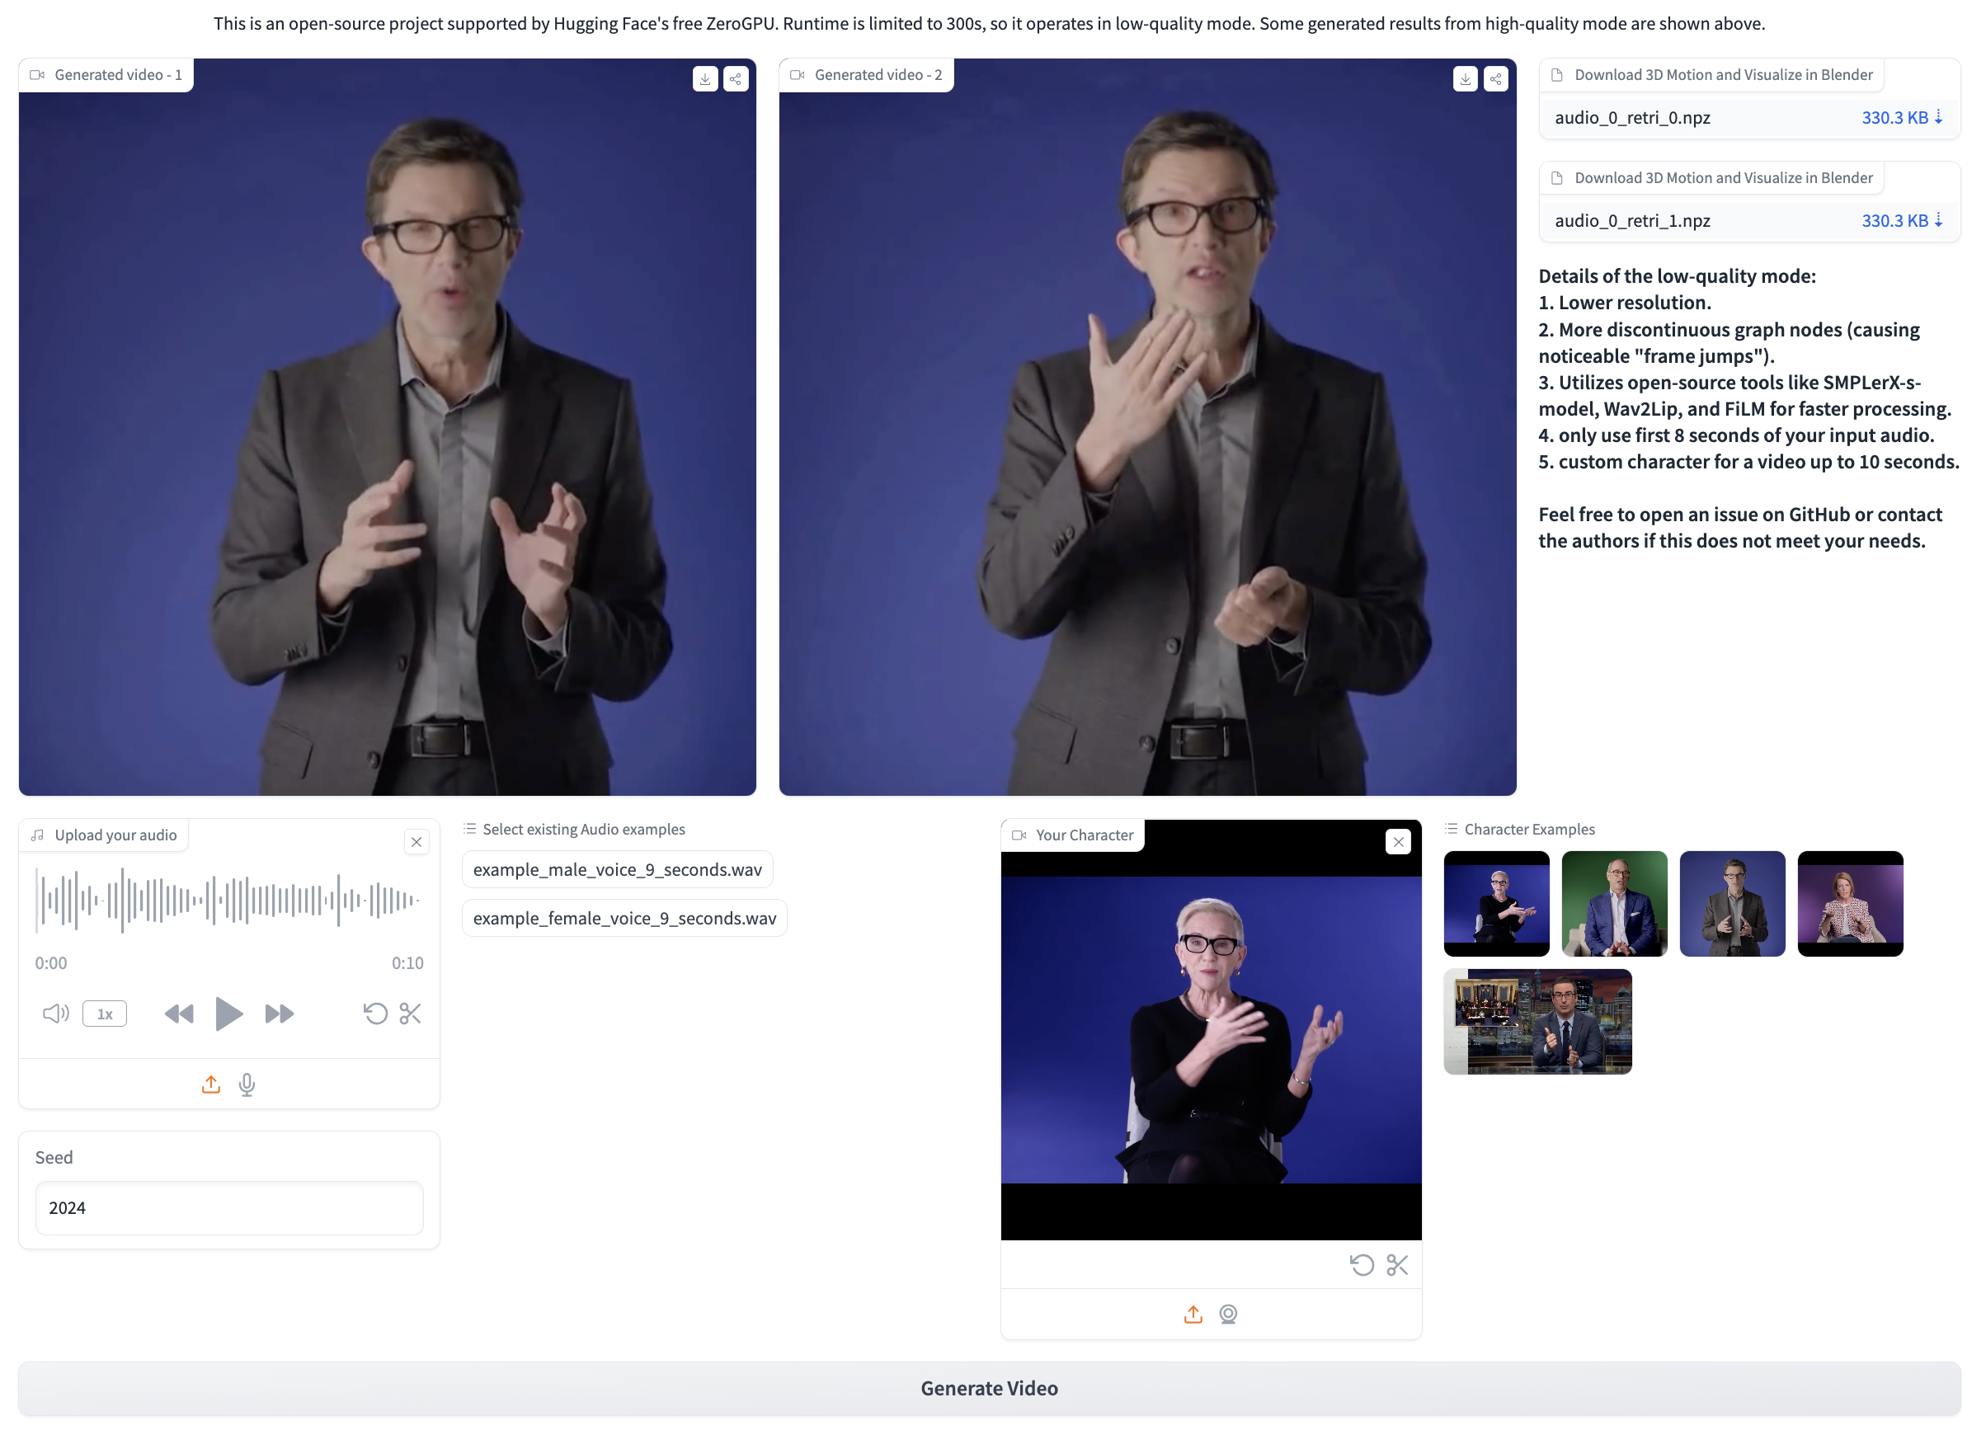Screen dimensions: 1986x1430
Task: Choose the green background character example
Action: coord(1614,904)
